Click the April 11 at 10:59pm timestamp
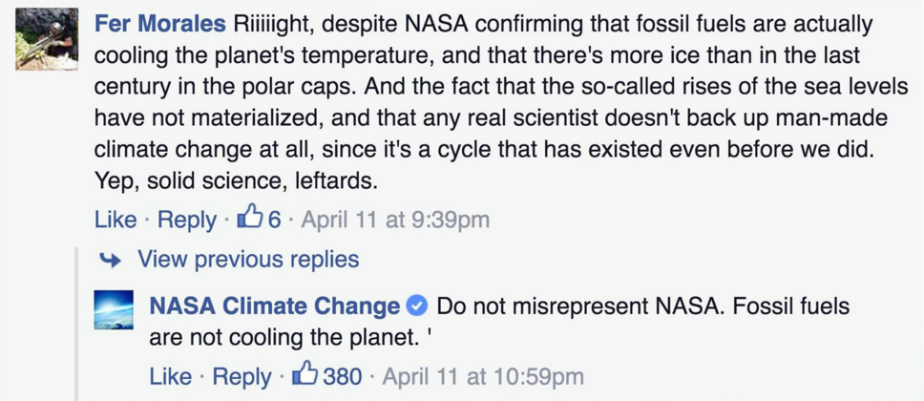Image resolution: width=924 pixels, height=401 pixels. point(483,376)
